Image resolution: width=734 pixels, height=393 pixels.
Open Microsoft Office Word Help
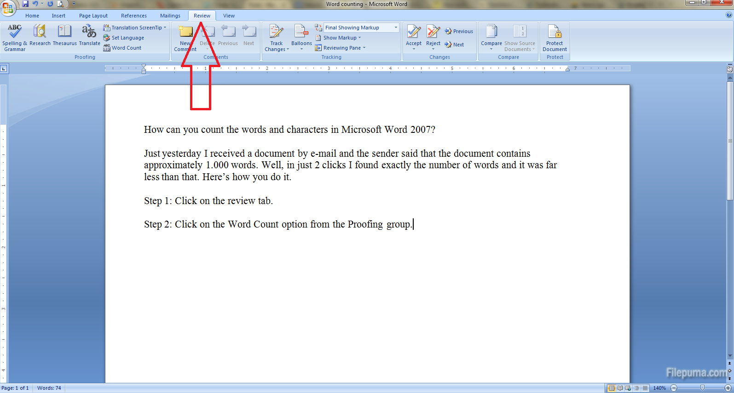click(729, 15)
